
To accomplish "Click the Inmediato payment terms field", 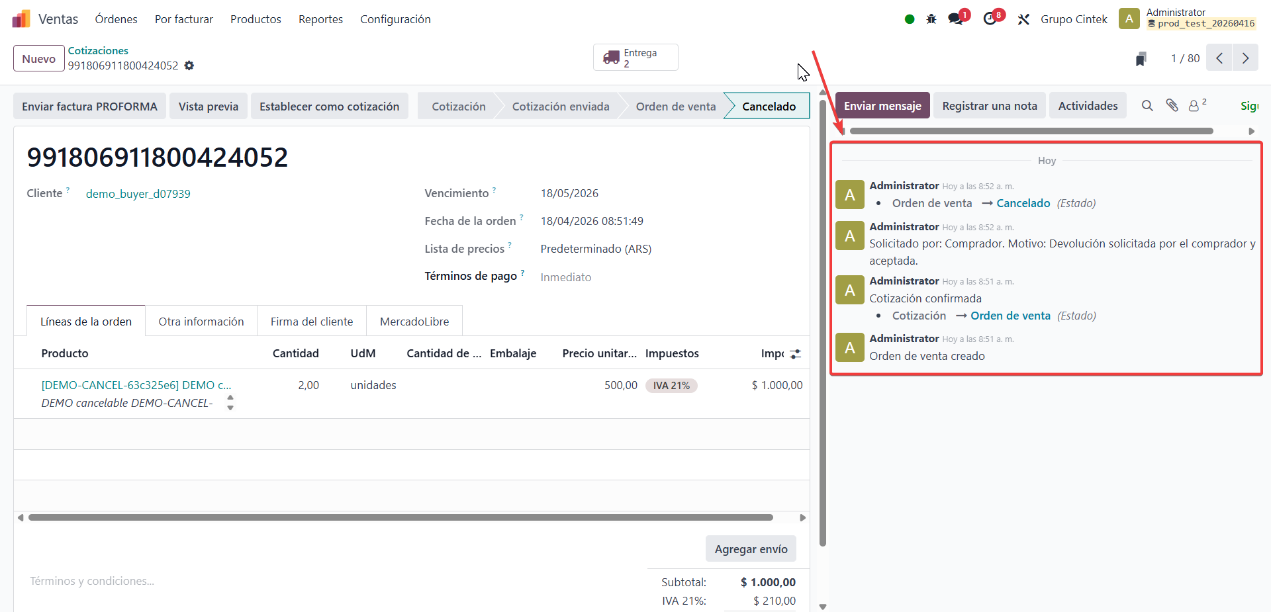I will [566, 277].
